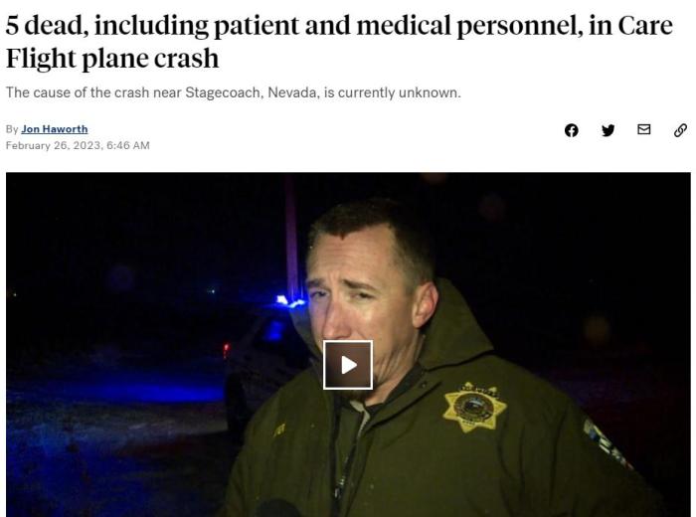The image size is (696, 517).
Task: Click the gold sheriff badge in the video
Action: point(474,408)
